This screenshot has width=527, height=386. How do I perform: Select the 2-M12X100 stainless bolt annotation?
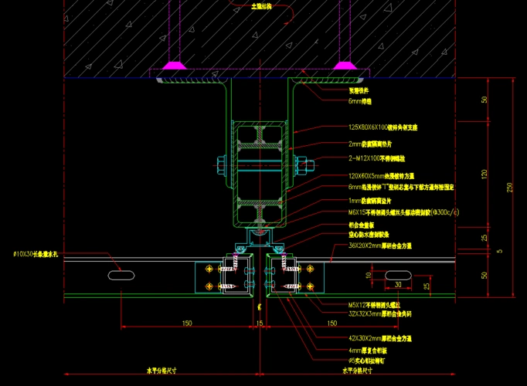(380, 159)
